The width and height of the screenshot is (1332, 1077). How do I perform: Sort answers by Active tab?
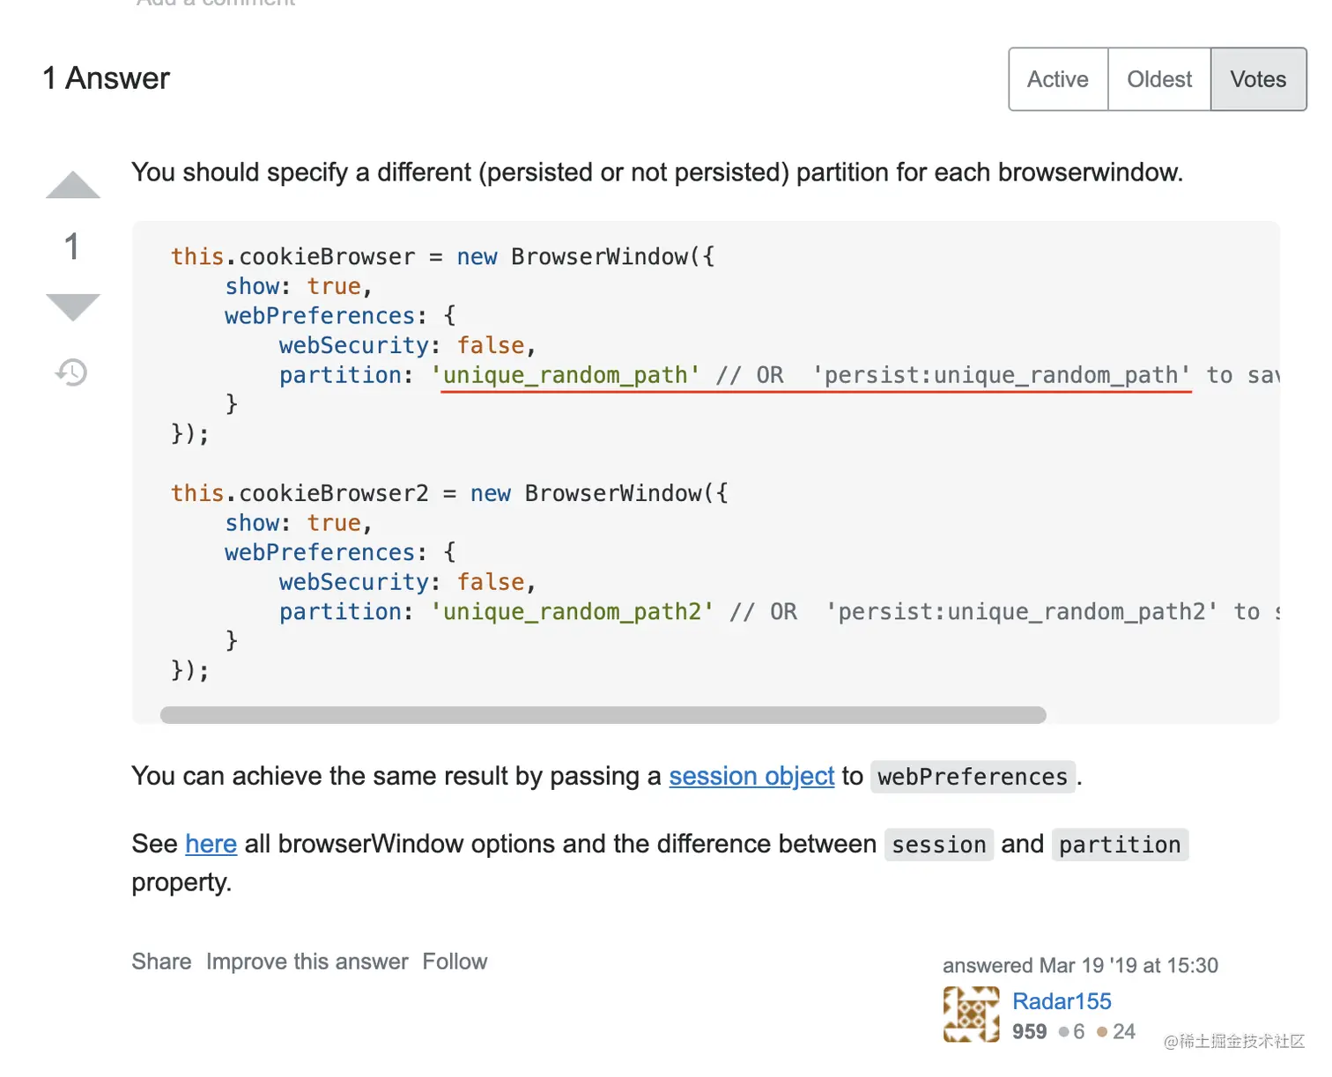1058,79
